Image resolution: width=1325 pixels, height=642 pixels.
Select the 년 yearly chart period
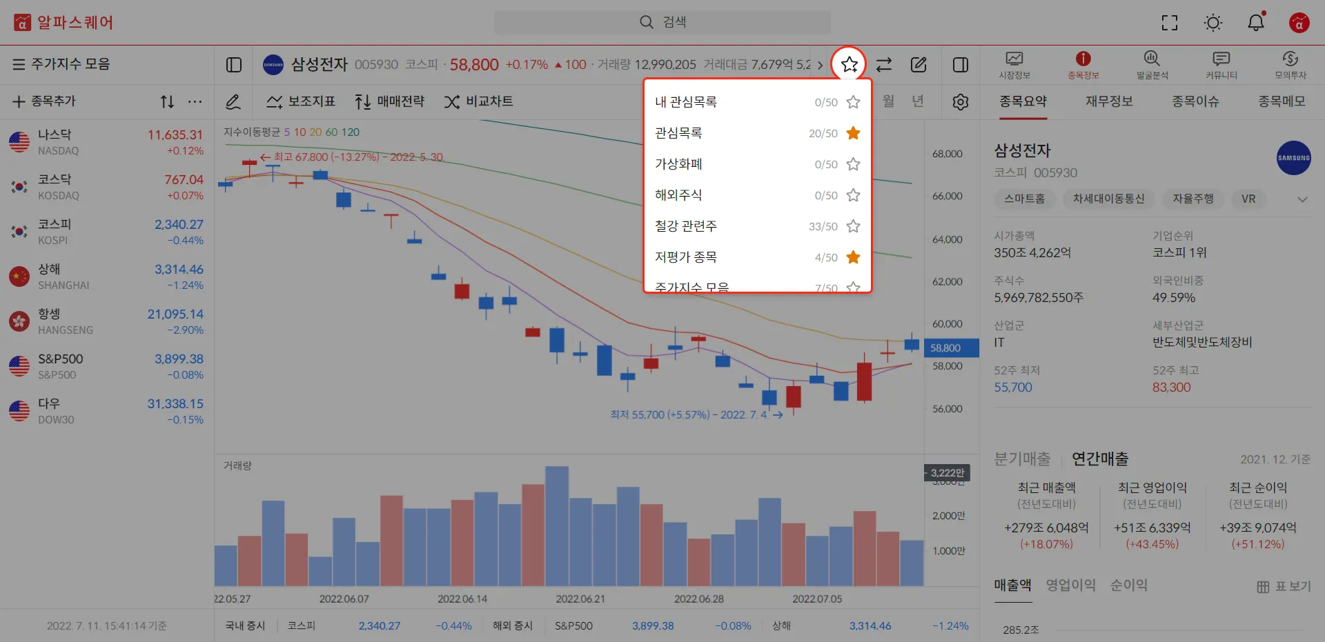(x=917, y=101)
